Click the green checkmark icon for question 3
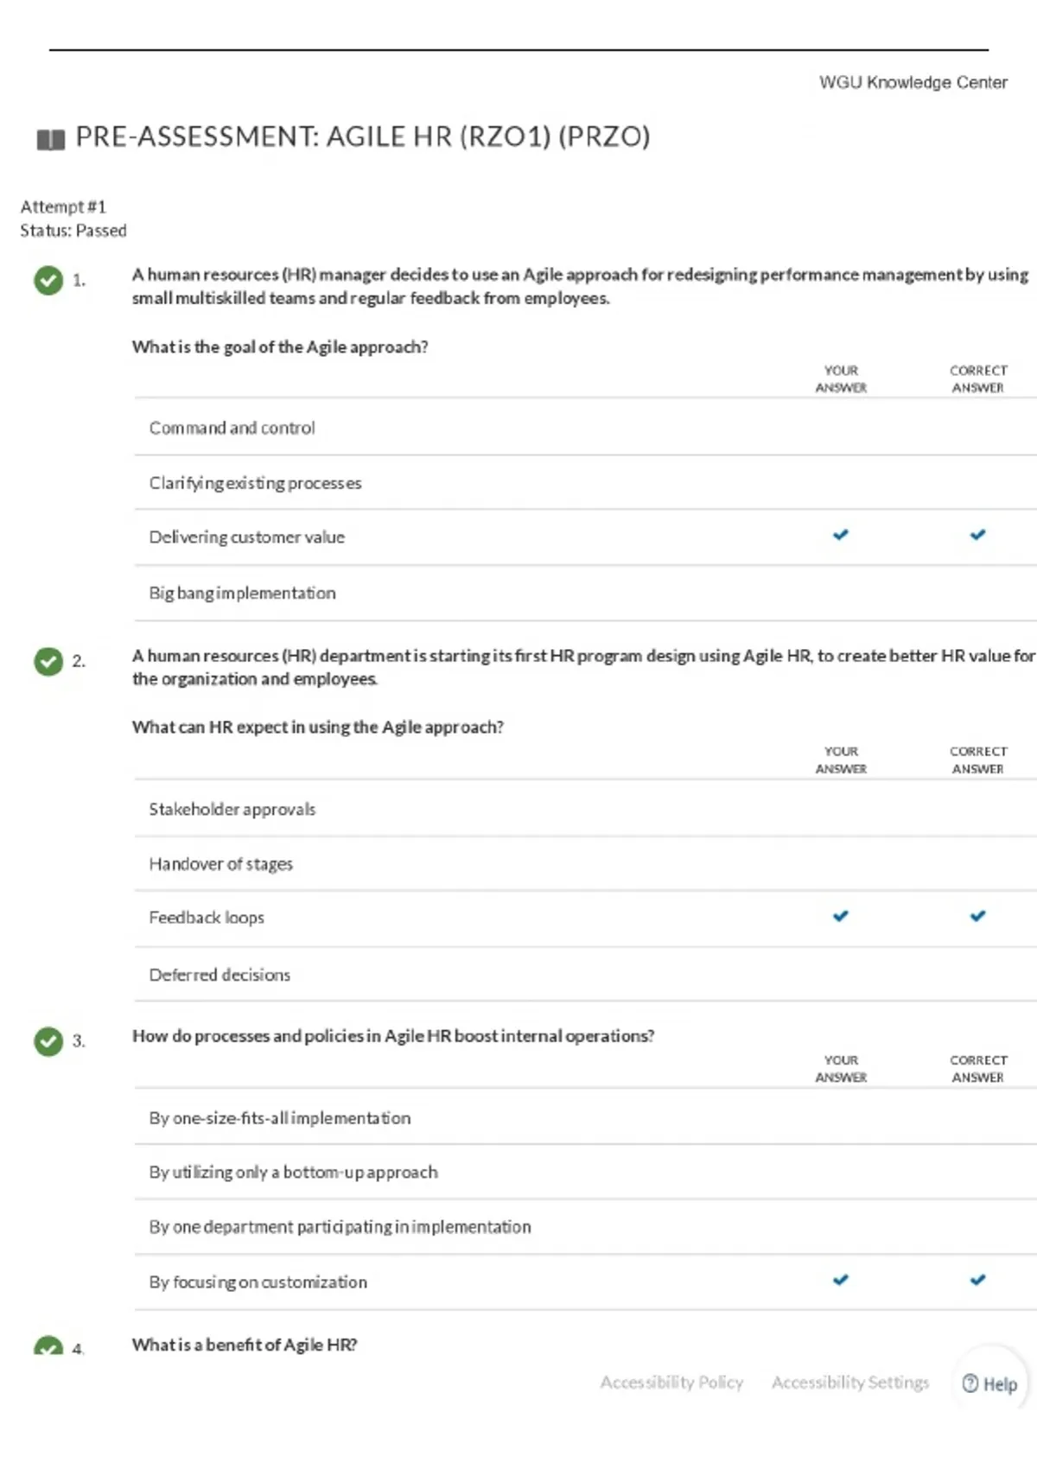The width and height of the screenshot is (1037, 1469). [x=48, y=1040]
